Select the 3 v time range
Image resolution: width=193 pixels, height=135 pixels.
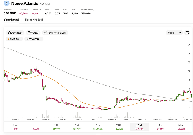(x=160, y=127)
